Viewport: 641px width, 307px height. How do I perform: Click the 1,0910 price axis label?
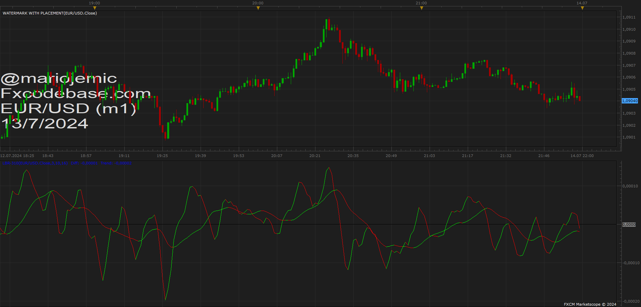(x=629, y=29)
